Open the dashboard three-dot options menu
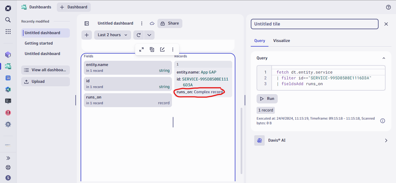The height and width of the screenshot is (183, 396). pos(142,24)
